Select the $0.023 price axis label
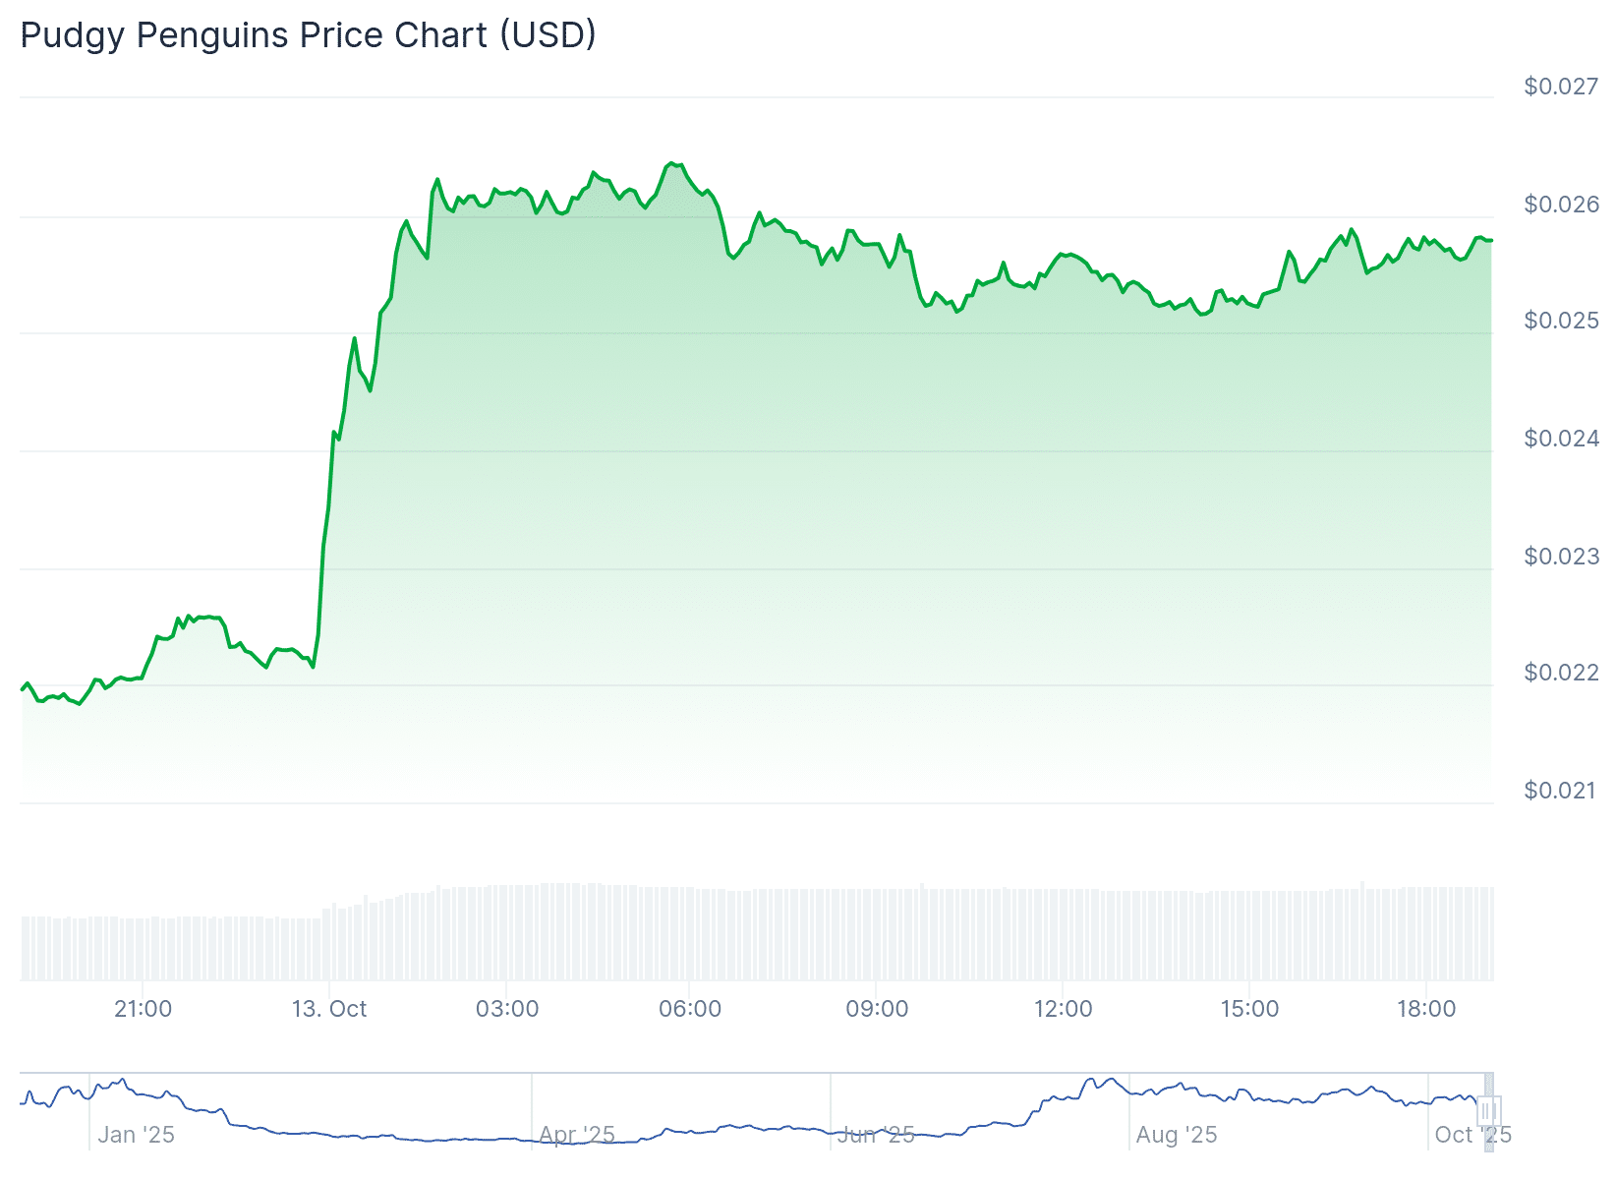Viewport: 1616px width, 1180px height. [x=1561, y=557]
